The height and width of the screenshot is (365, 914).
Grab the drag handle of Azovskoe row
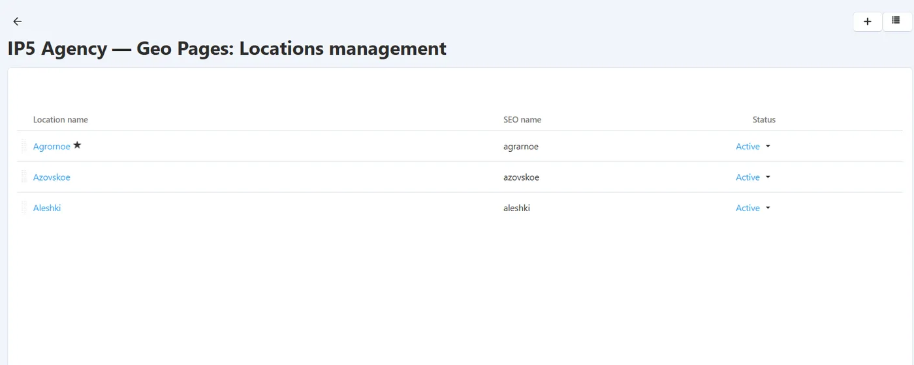[24, 177]
